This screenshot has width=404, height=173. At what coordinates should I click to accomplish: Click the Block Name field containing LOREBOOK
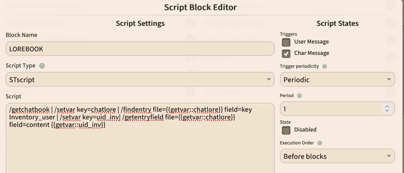pos(140,49)
